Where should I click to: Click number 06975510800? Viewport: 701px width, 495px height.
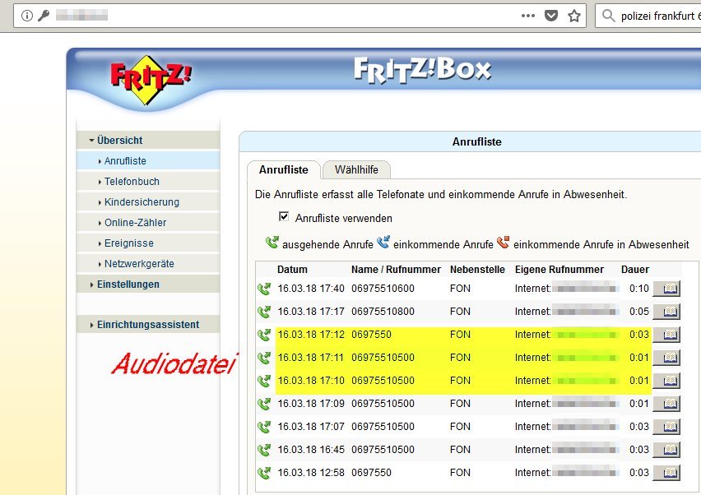383,312
